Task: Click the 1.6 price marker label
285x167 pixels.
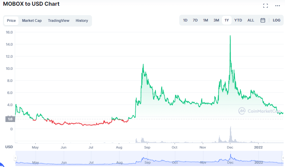Action: (10, 119)
